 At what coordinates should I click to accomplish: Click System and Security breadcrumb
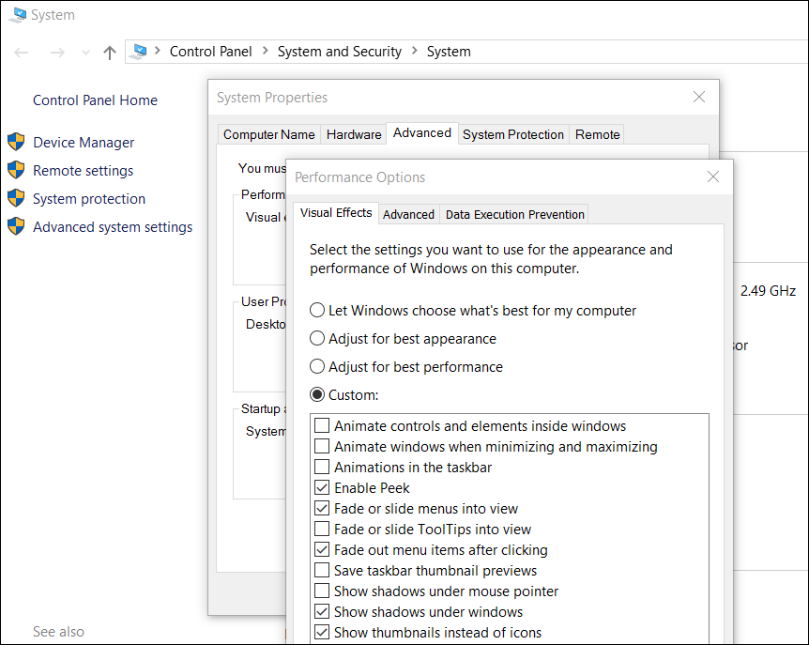point(340,52)
